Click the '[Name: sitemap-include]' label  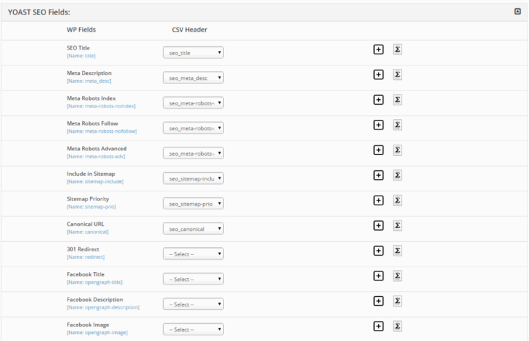point(95,181)
